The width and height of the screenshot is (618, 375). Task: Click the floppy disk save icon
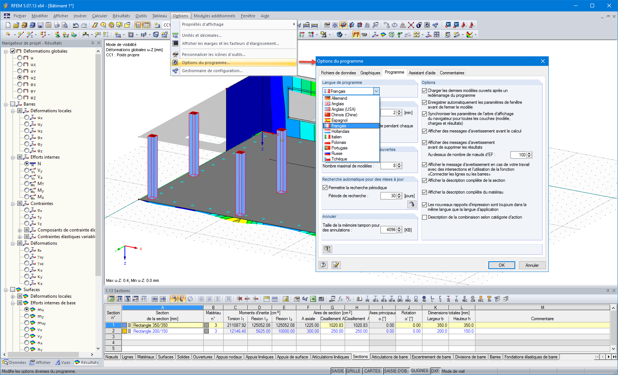point(40,25)
